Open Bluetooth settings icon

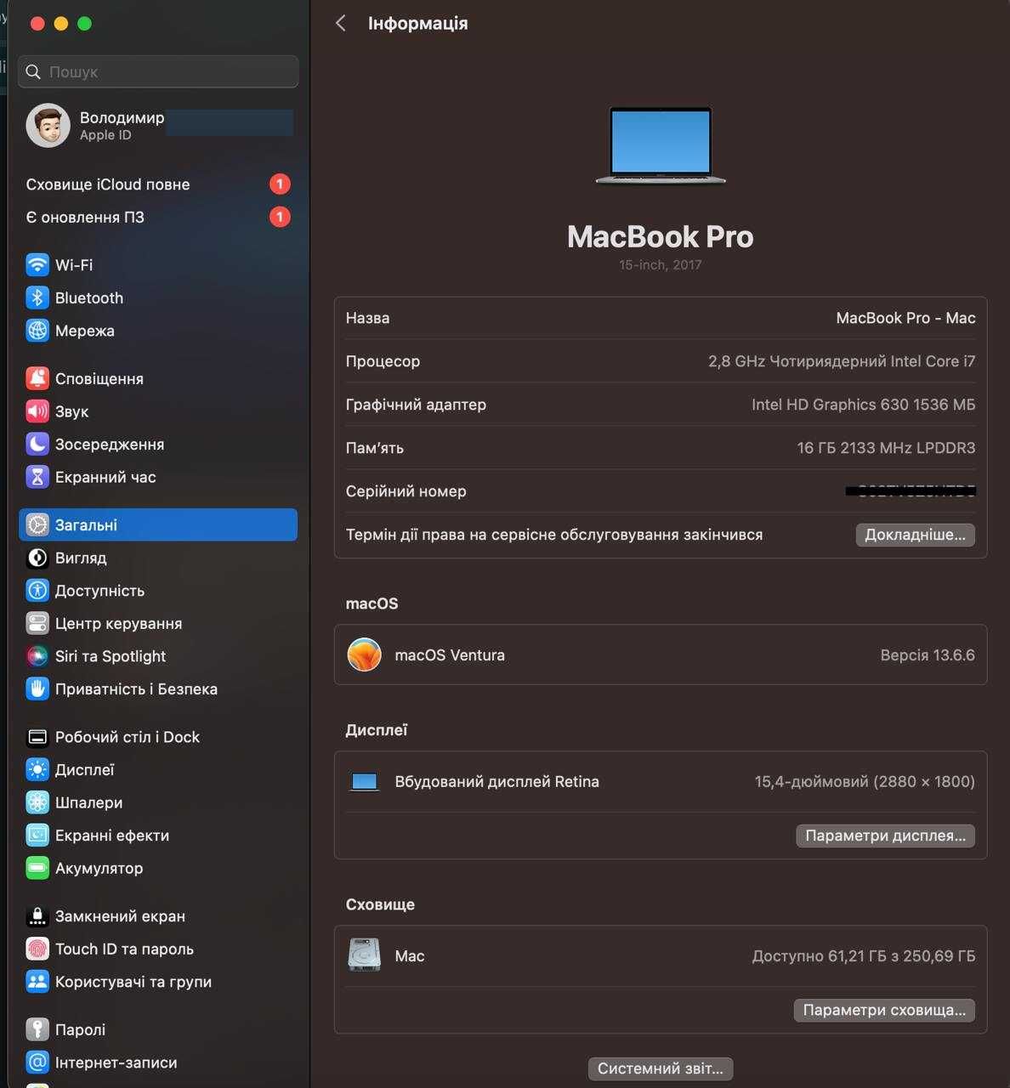coord(37,298)
